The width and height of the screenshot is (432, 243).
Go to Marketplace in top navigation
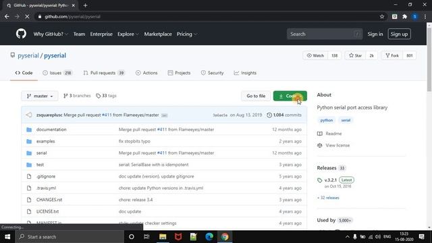pyautogui.click(x=158, y=34)
